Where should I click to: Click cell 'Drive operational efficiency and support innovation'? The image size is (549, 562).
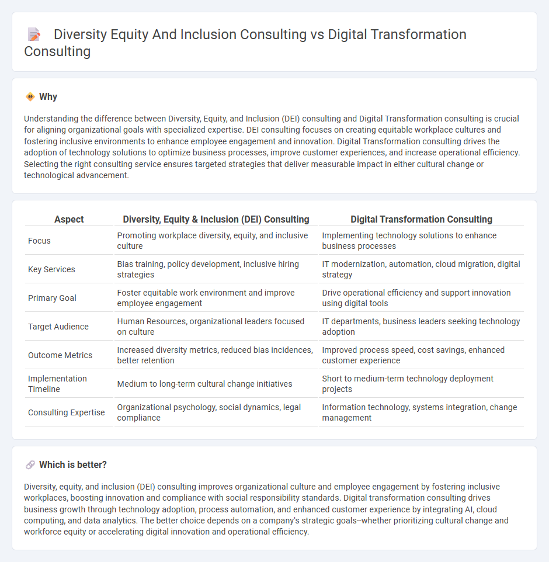coord(421,298)
